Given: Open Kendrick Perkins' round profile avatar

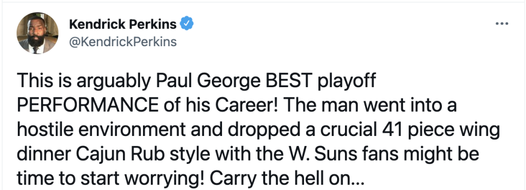Looking at the screenshot, I should tap(37, 33).
